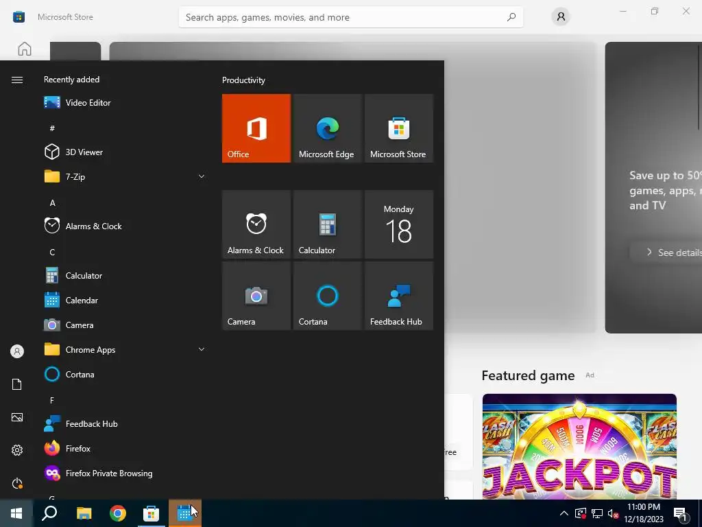
Task: Launch Firefox from the app list
Action: tap(125, 448)
